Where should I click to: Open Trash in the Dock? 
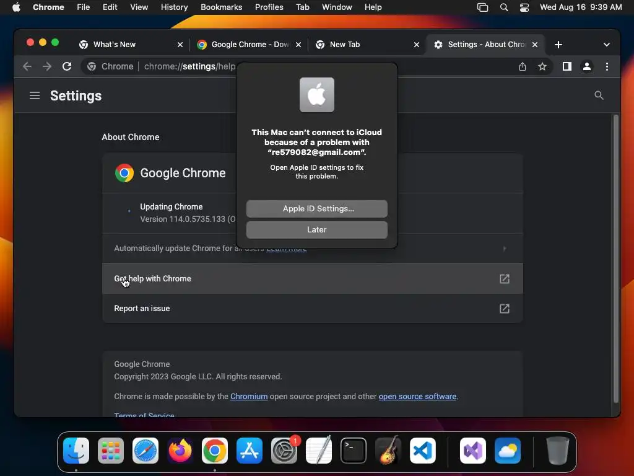(x=558, y=451)
